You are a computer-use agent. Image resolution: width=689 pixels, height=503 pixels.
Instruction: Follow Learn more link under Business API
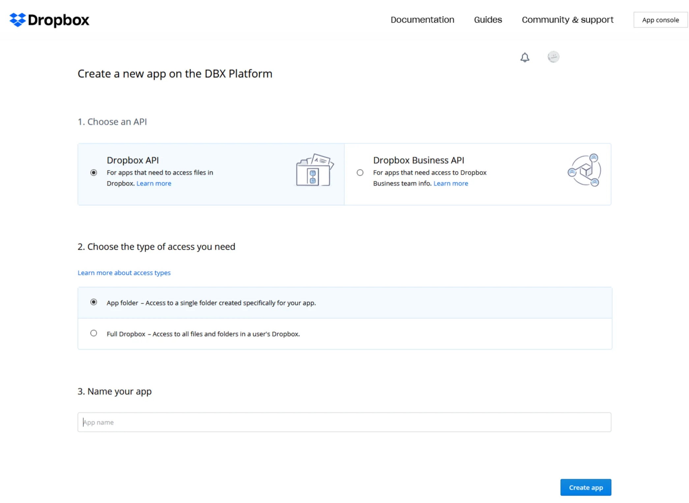(x=450, y=183)
